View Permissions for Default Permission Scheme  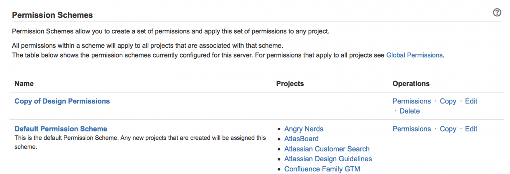click(411, 129)
